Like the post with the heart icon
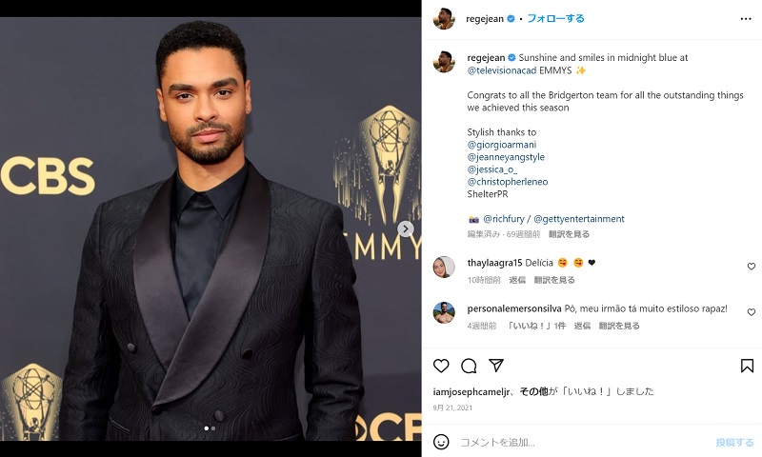The height and width of the screenshot is (457, 762). coord(441,366)
